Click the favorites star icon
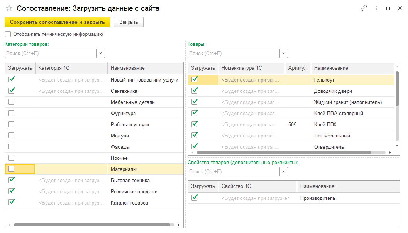 pyautogui.click(x=9, y=8)
